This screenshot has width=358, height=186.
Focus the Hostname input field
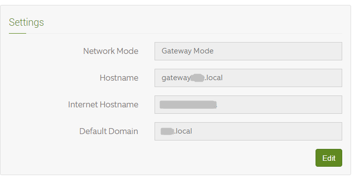click(248, 78)
